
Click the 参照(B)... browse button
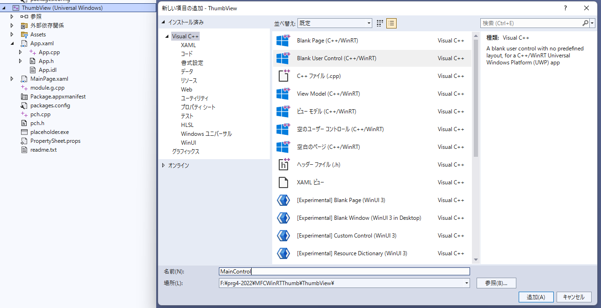tap(496, 283)
